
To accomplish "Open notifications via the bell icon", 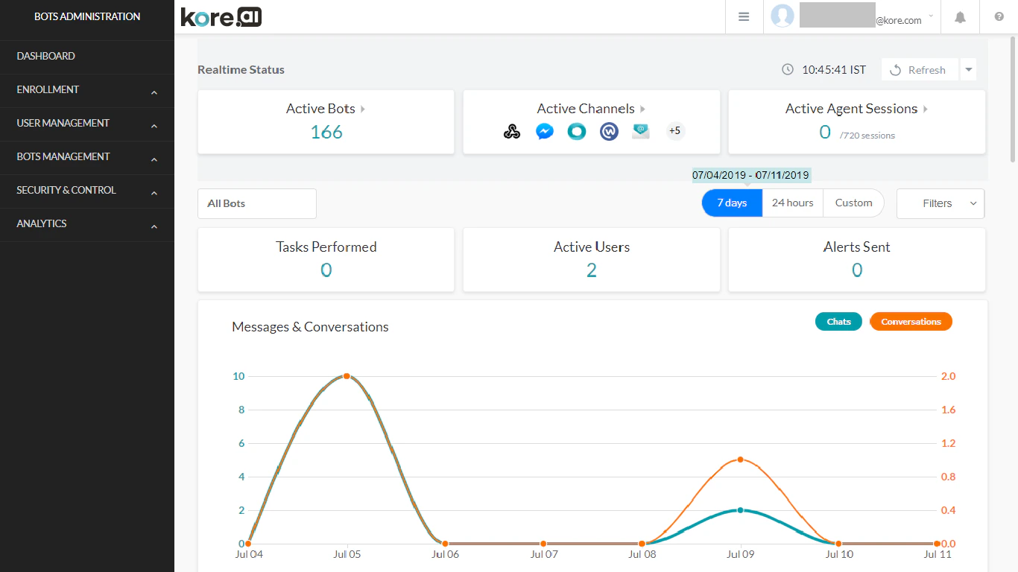I will 960,16.
